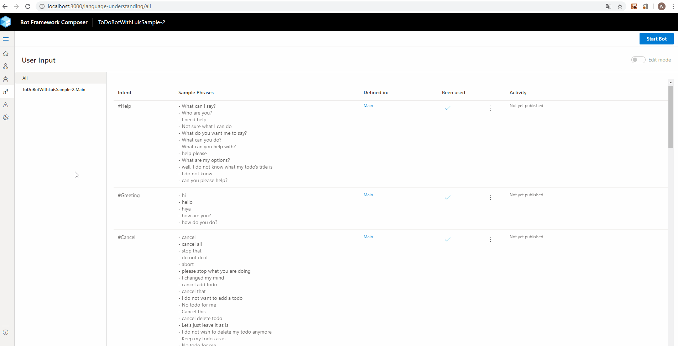Viewport: 678px width, 346px height.
Task: Click 'Not yet published' for #Greeting
Action: tap(526, 195)
